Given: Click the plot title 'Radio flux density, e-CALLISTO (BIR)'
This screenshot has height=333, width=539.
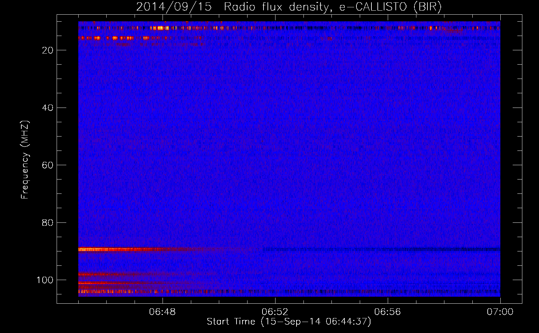Looking at the screenshot, I should coord(332,7).
